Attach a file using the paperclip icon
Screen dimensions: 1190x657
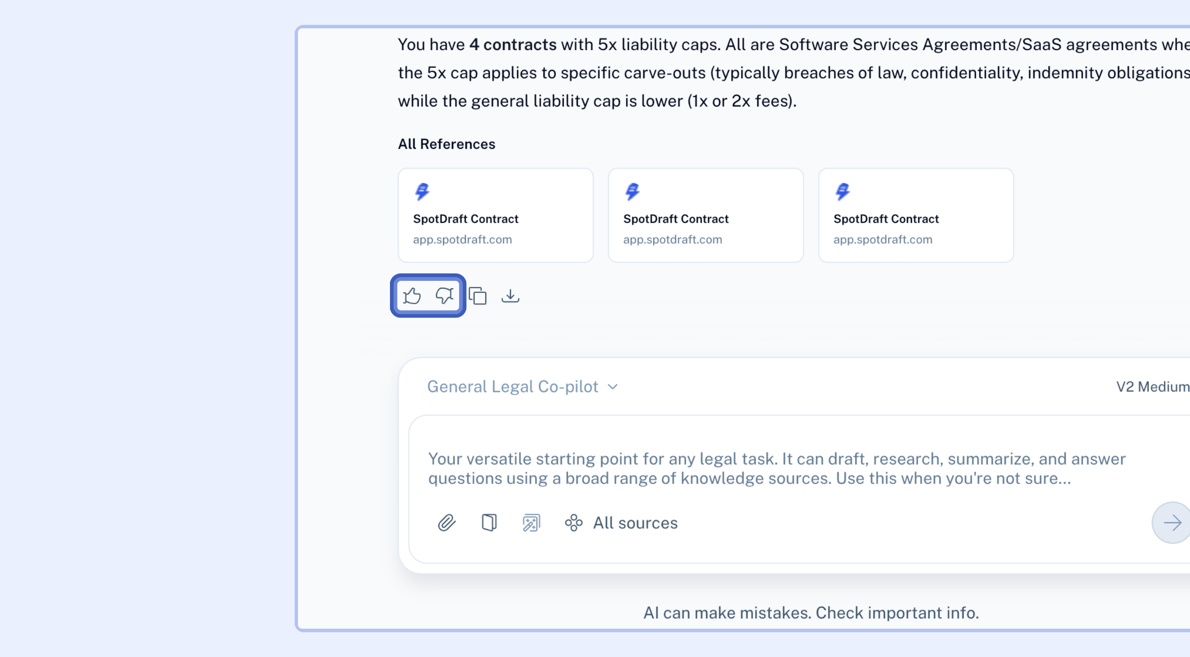[447, 523]
